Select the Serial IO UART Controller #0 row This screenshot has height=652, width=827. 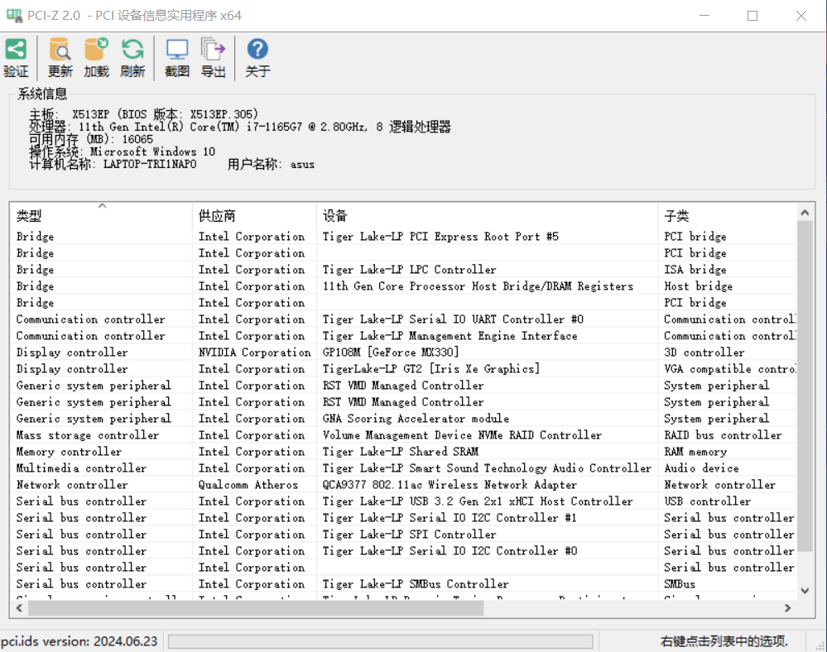[x=403, y=319]
